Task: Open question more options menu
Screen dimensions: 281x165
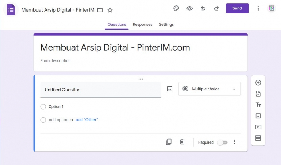Action: (x=234, y=142)
